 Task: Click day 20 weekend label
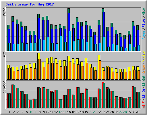point(90,112)
